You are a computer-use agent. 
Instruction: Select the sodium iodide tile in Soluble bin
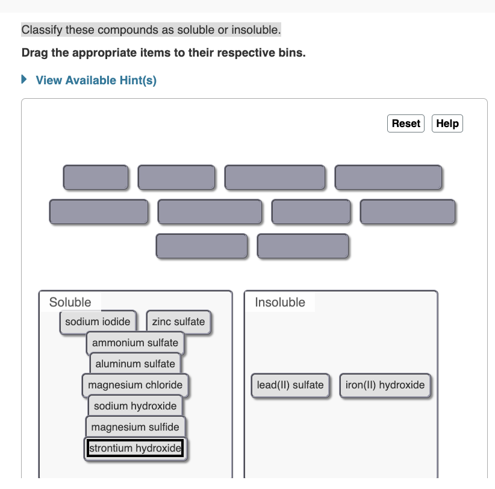click(x=98, y=322)
